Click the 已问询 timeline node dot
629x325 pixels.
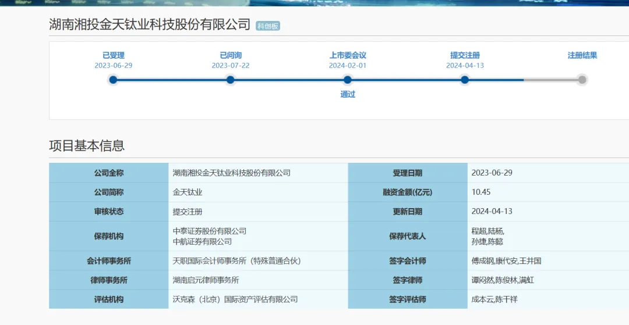point(230,80)
